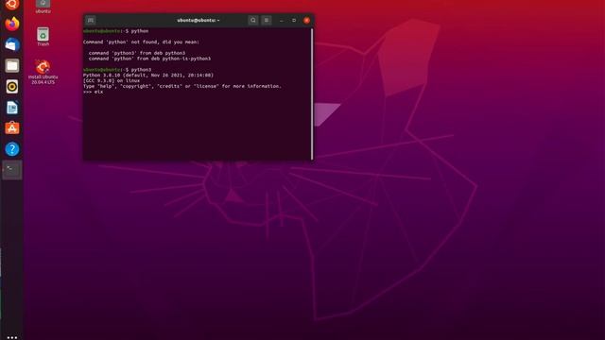The image size is (605, 340).
Task: Open a new terminal tab button
Action: [x=91, y=20]
